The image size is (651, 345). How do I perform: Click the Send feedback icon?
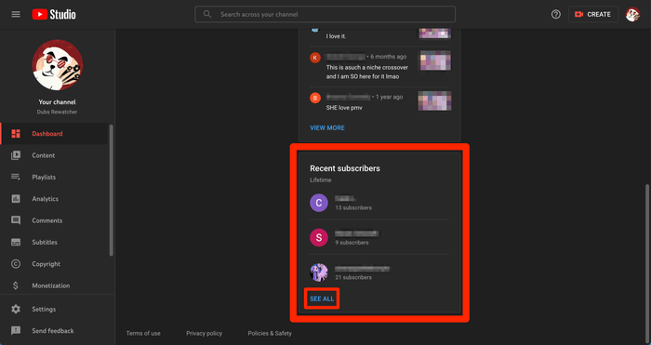click(x=16, y=331)
